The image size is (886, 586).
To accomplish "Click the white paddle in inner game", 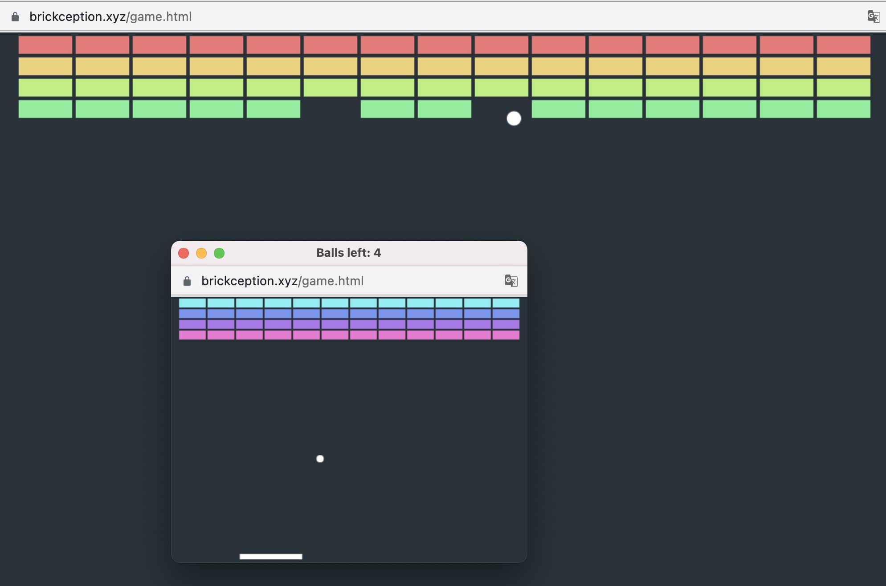I will point(271,556).
